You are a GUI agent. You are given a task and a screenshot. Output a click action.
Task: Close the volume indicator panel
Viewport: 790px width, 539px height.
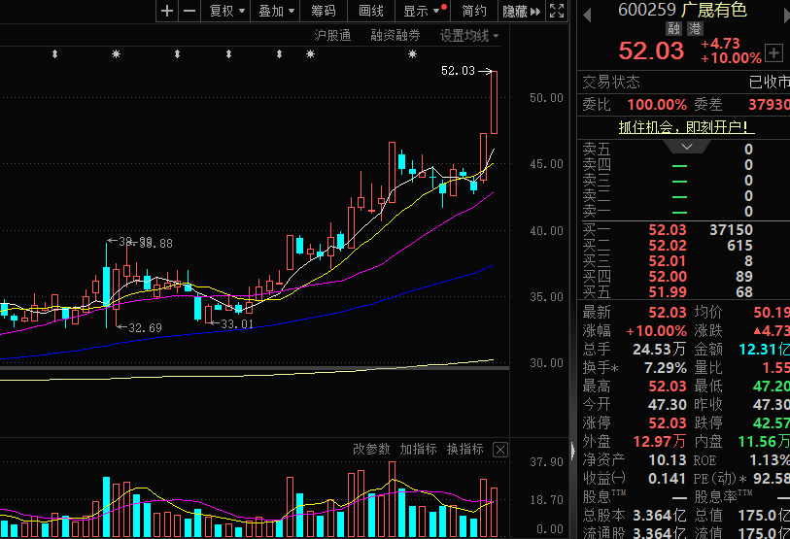[x=499, y=449]
